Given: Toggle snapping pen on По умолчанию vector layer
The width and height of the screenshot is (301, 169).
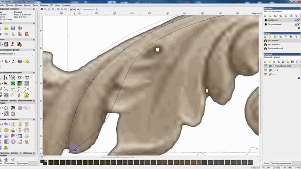Looking at the screenshot, I should pos(299,24).
